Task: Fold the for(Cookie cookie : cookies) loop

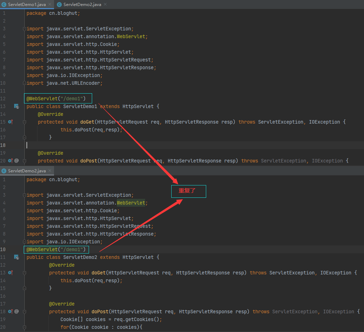Action: tap(24, 327)
